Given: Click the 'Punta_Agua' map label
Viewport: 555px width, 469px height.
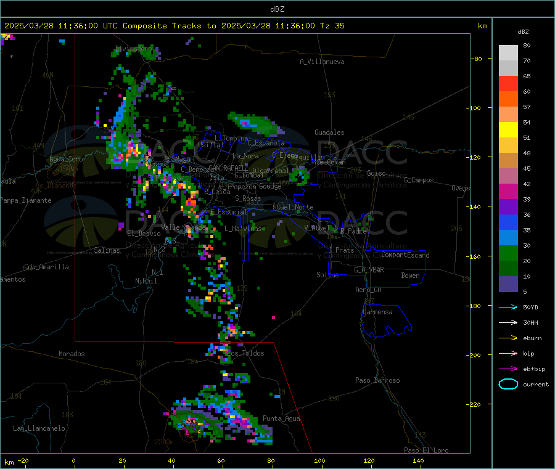Looking at the screenshot, I should point(281,418).
